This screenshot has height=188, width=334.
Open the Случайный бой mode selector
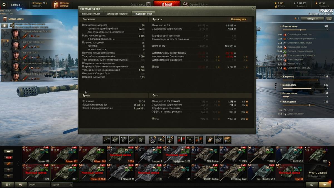click(x=195, y=5)
